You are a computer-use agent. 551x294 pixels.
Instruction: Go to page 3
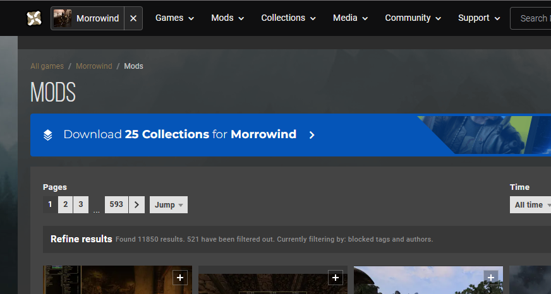click(81, 204)
